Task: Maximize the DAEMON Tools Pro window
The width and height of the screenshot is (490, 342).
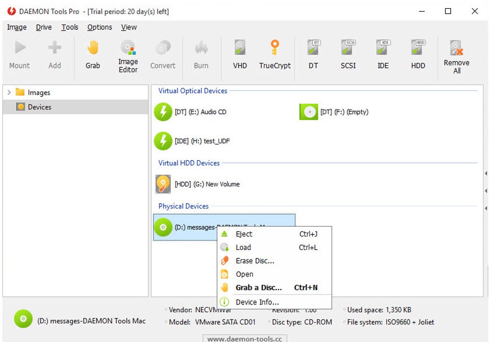Action: click(448, 11)
